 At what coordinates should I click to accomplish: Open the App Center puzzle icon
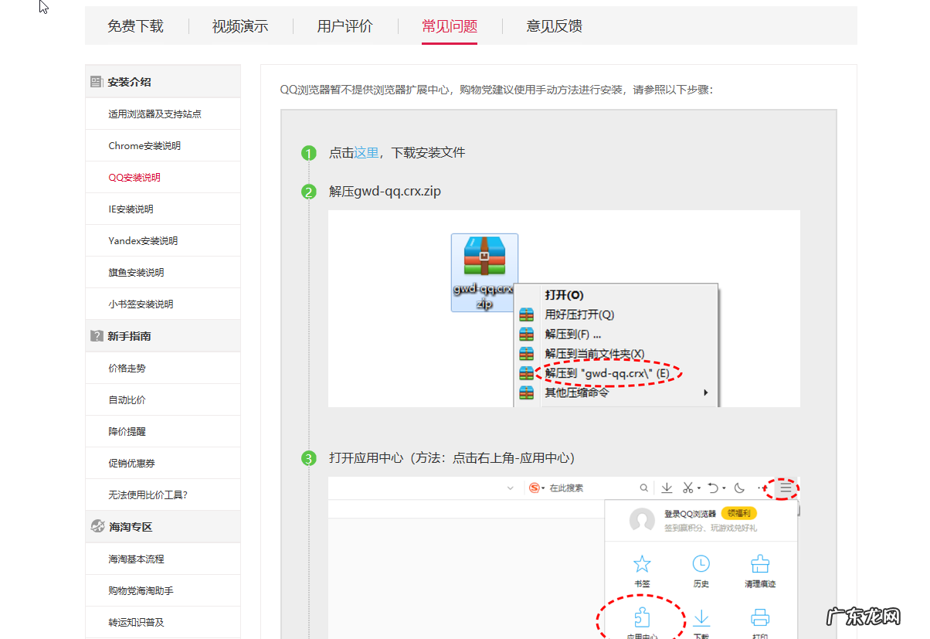[642, 618]
